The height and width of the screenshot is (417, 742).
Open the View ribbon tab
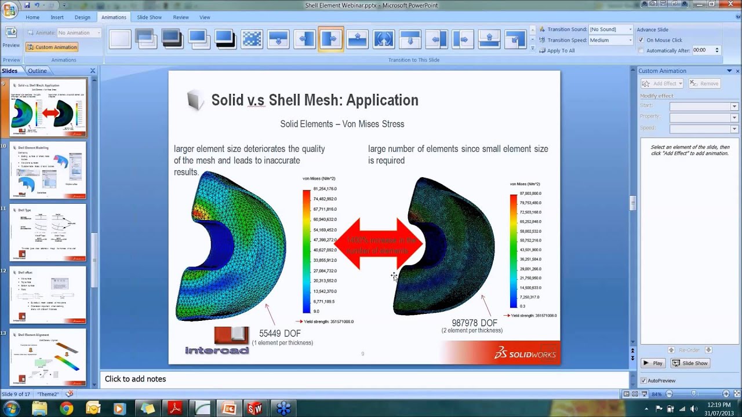point(205,17)
